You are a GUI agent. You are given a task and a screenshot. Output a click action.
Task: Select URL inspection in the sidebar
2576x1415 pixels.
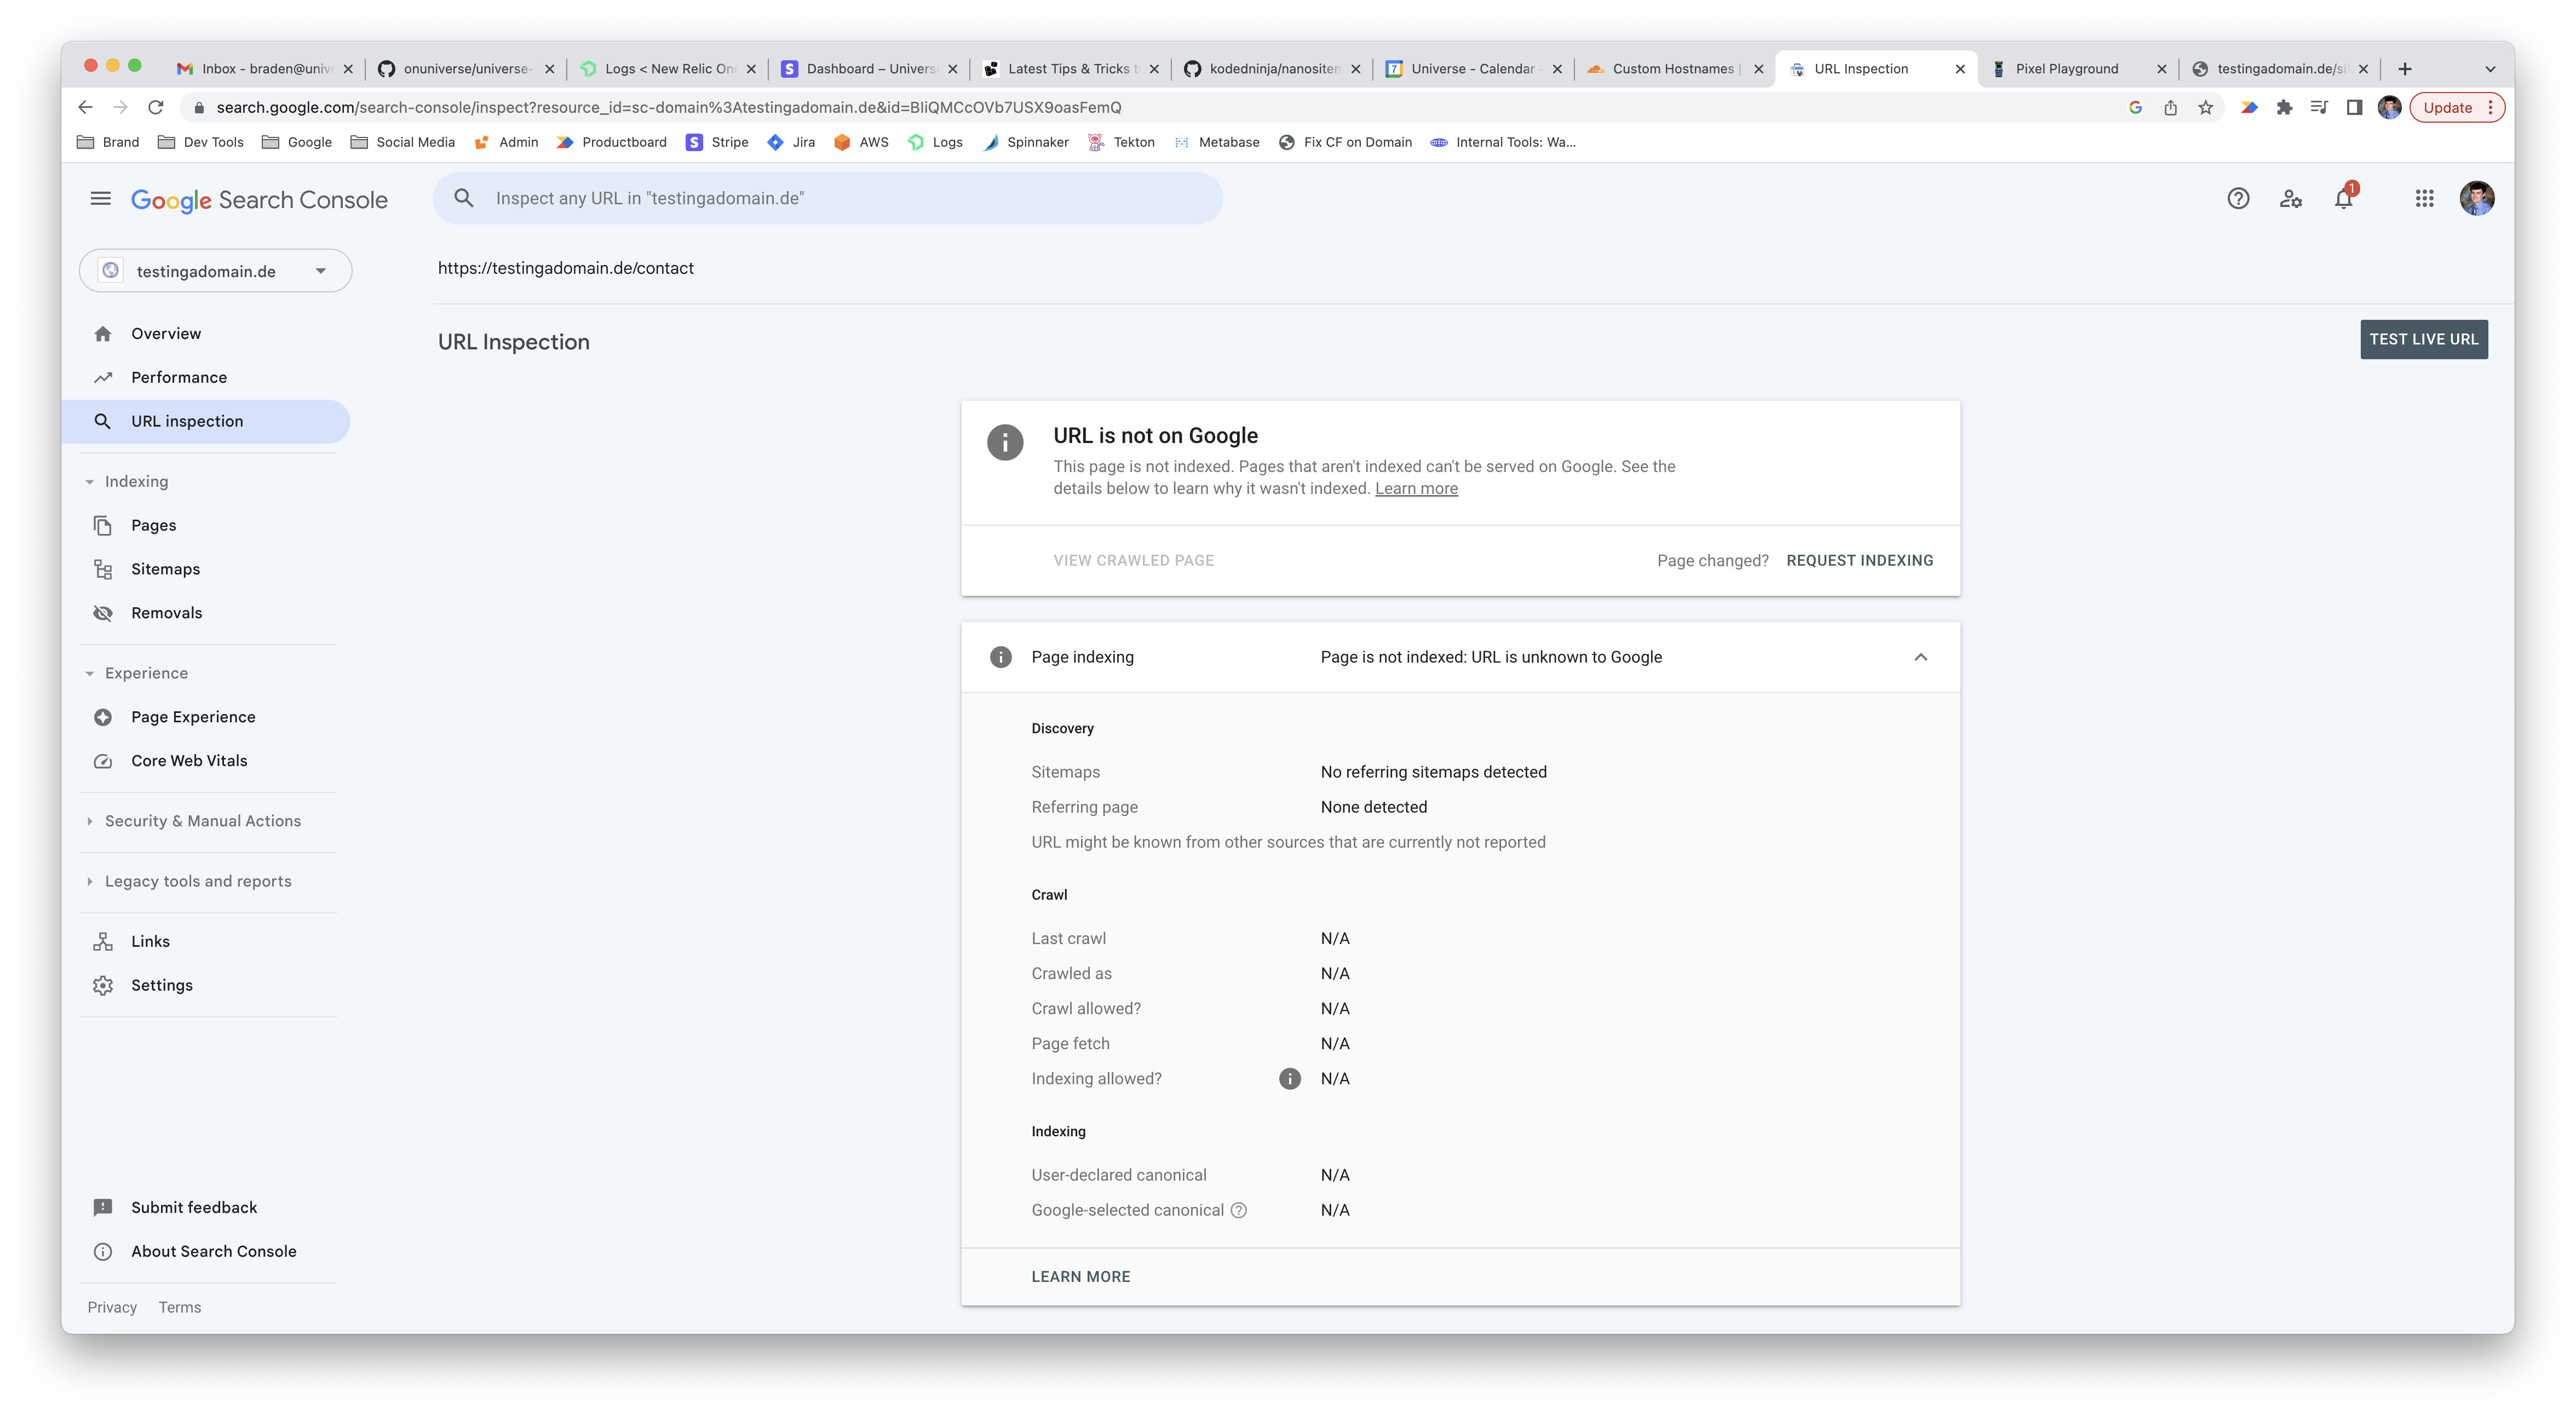206,421
